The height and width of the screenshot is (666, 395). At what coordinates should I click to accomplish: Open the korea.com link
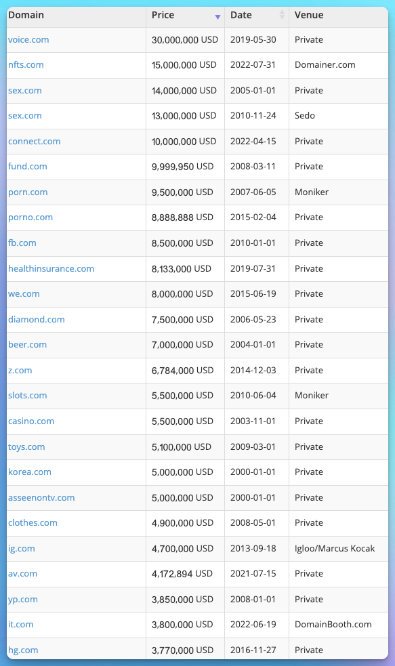pos(30,472)
